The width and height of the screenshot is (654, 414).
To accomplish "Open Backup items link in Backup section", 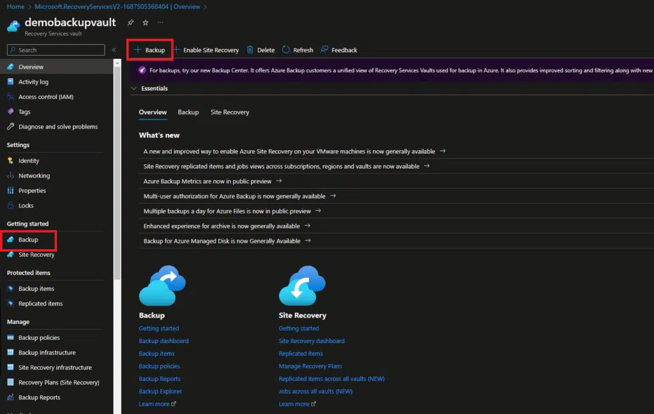I will click(x=156, y=353).
